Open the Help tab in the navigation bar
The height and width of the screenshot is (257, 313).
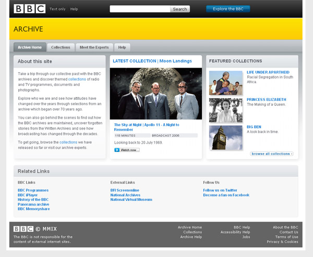pos(122,47)
